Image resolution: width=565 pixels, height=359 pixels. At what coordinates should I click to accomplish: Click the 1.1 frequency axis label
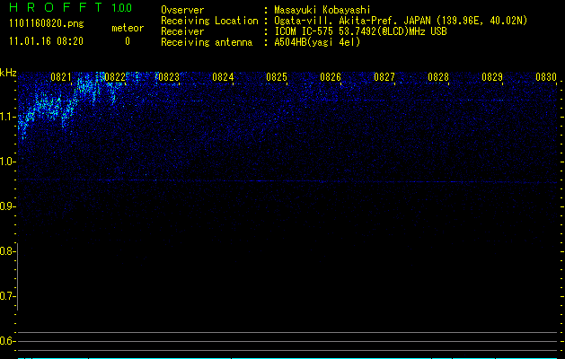tap(8, 117)
